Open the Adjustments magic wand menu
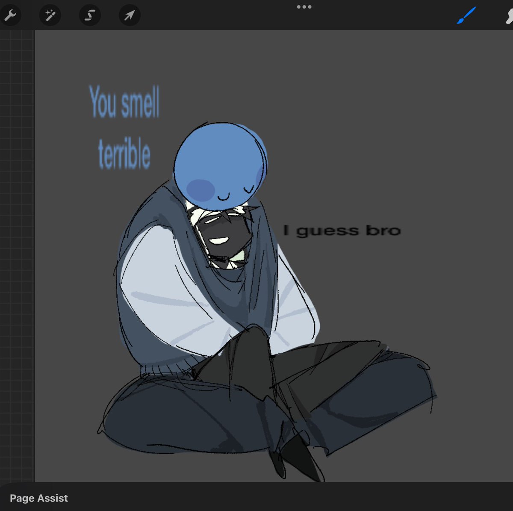Screen dimensions: 513x511 50,16
